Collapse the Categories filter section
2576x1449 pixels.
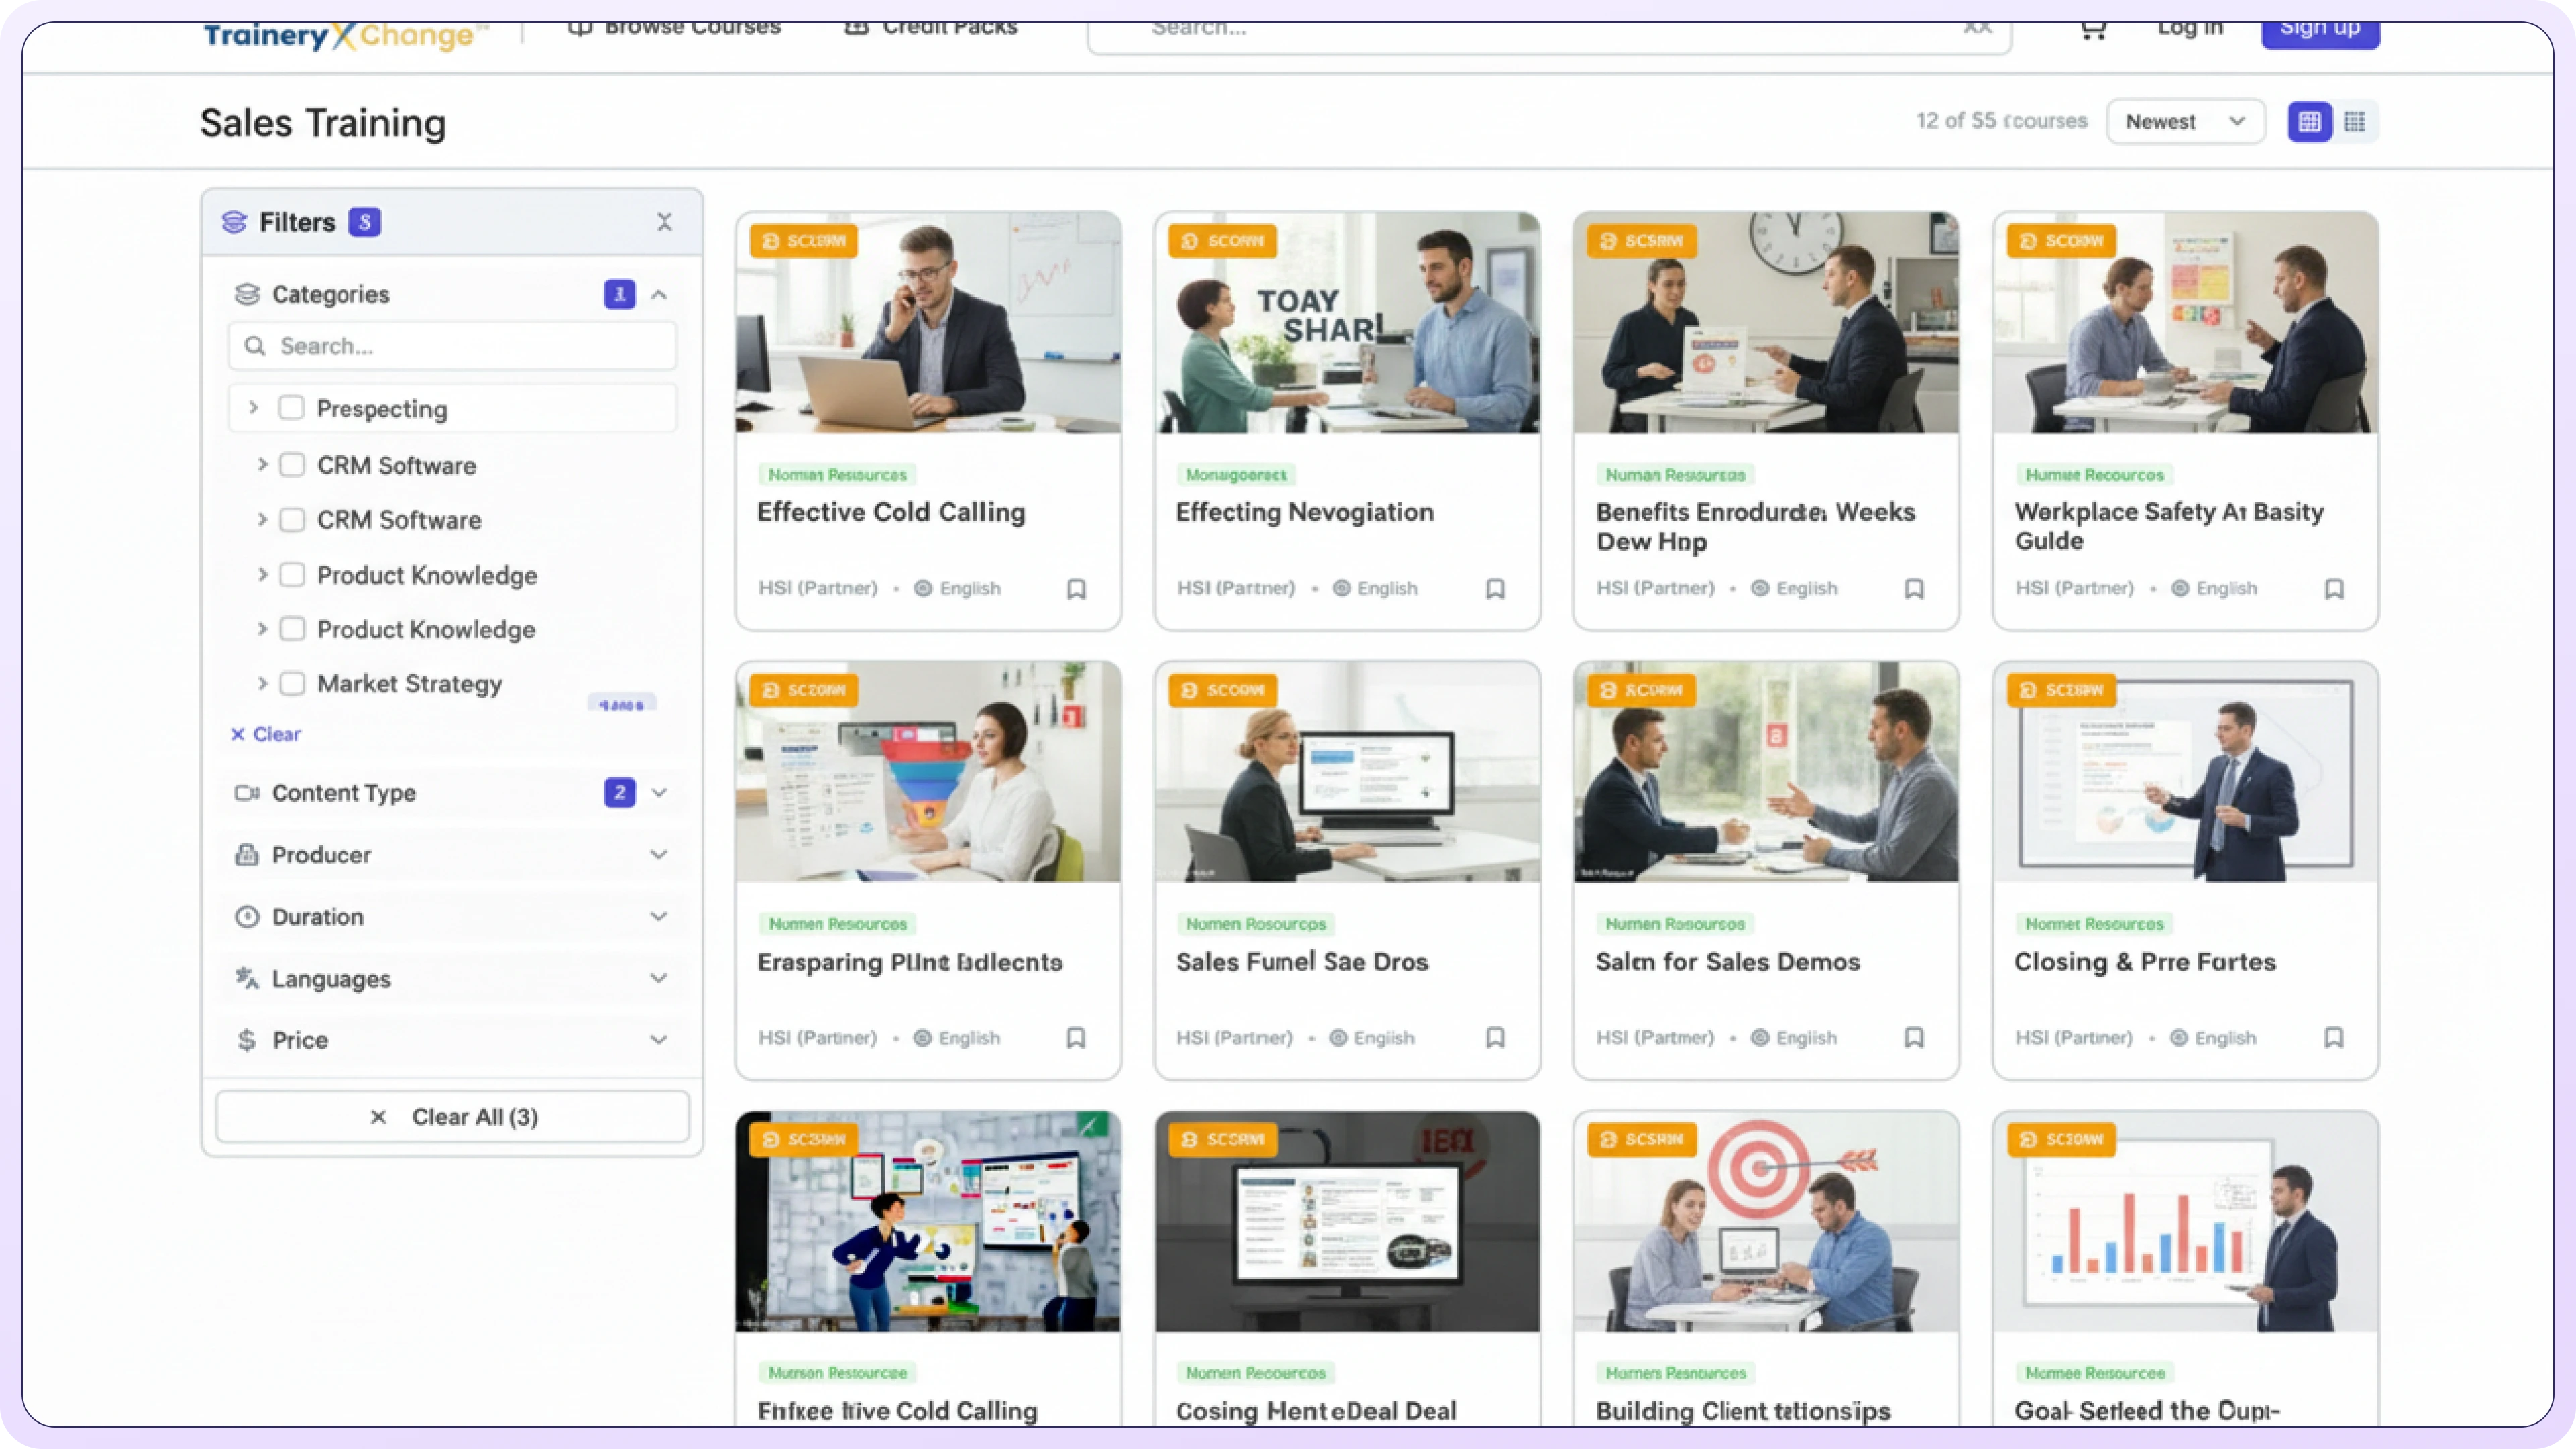click(658, 294)
